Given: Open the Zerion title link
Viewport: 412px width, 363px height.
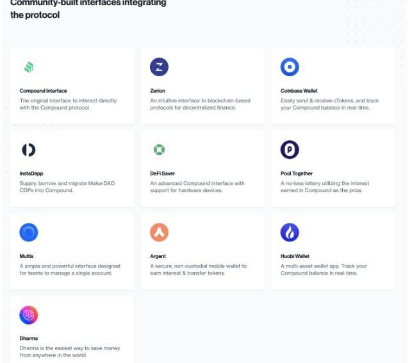Looking at the screenshot, I should tap(158, 91).
